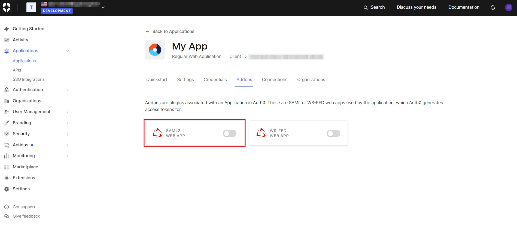Switch to the application Settings tab

click(185, 80)
